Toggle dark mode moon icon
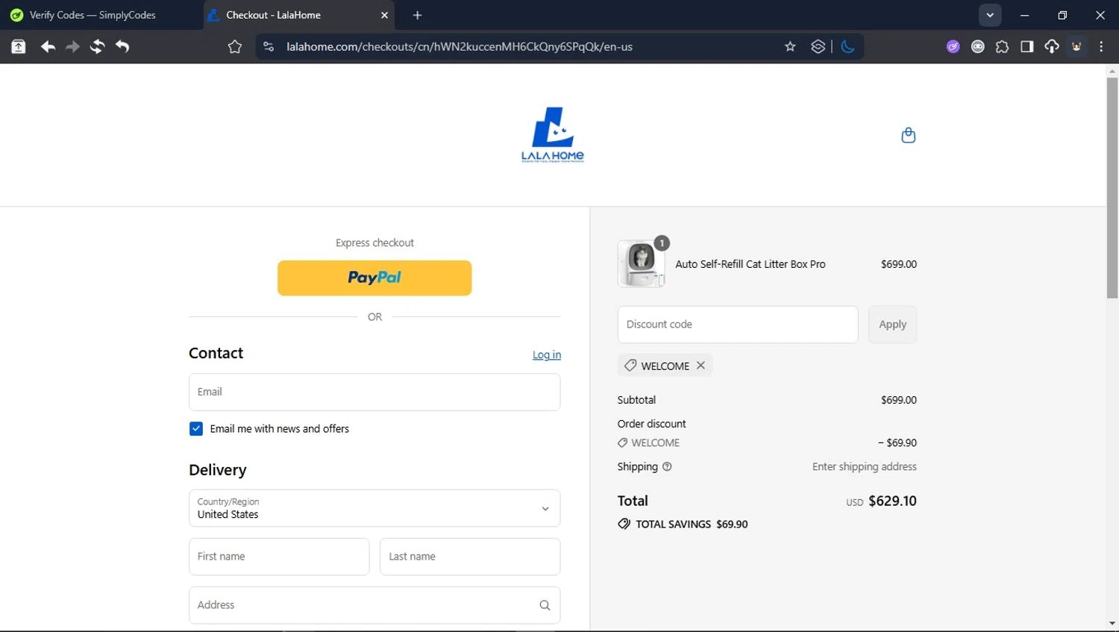The width and height of the screenshot is (1119, 632). click(x=847, y=47)
